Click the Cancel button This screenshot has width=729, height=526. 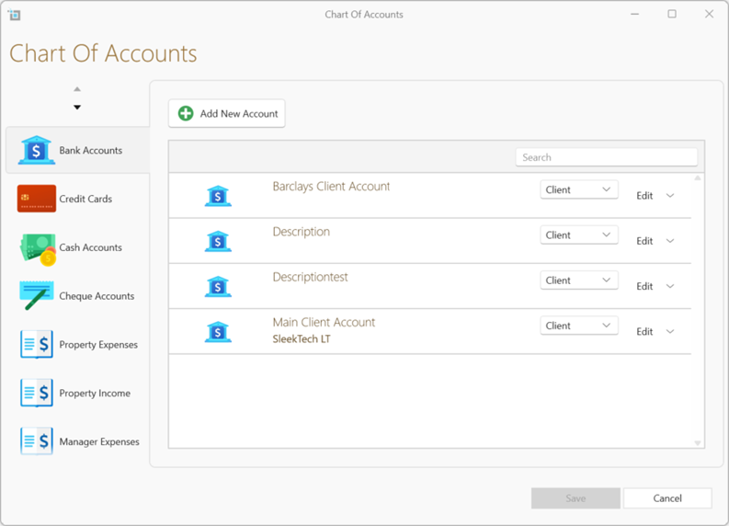tap(667, 498)
